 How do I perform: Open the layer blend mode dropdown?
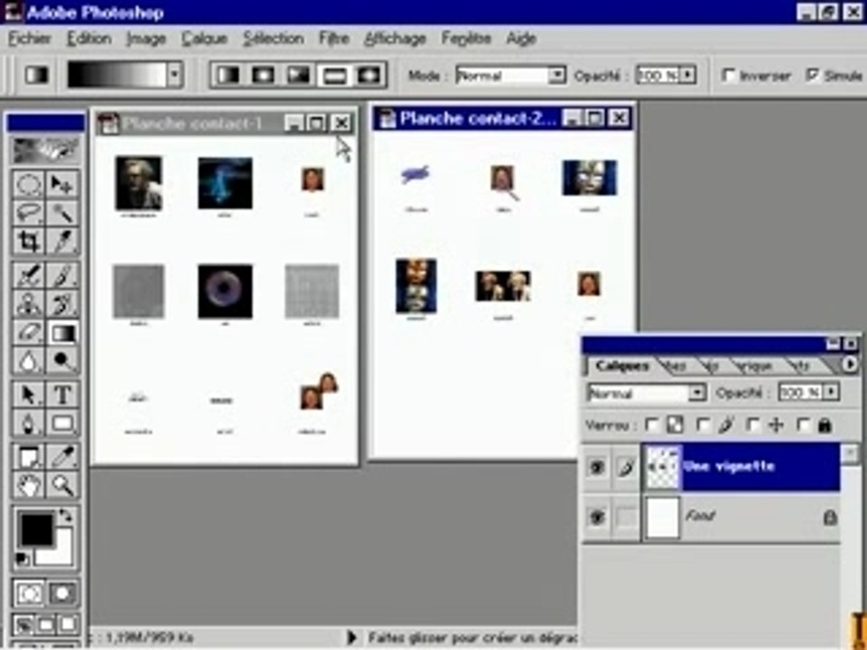(697, 393)
